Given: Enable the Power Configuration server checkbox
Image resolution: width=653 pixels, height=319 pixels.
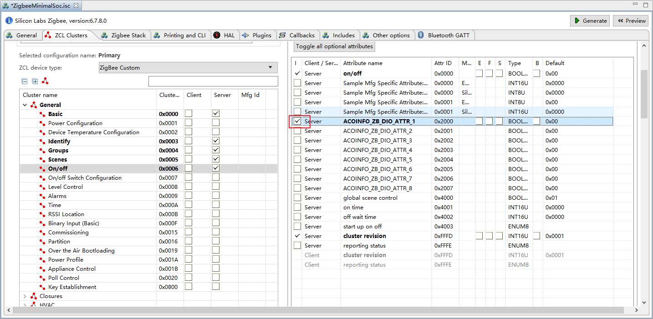Looking at the screenshot, I should click(216, 123).
